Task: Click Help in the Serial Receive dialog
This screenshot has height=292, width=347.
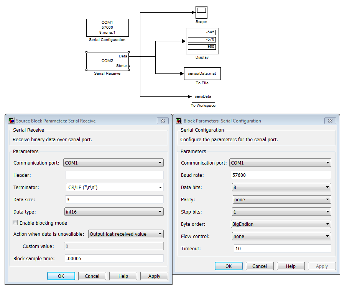Action: 123,276
